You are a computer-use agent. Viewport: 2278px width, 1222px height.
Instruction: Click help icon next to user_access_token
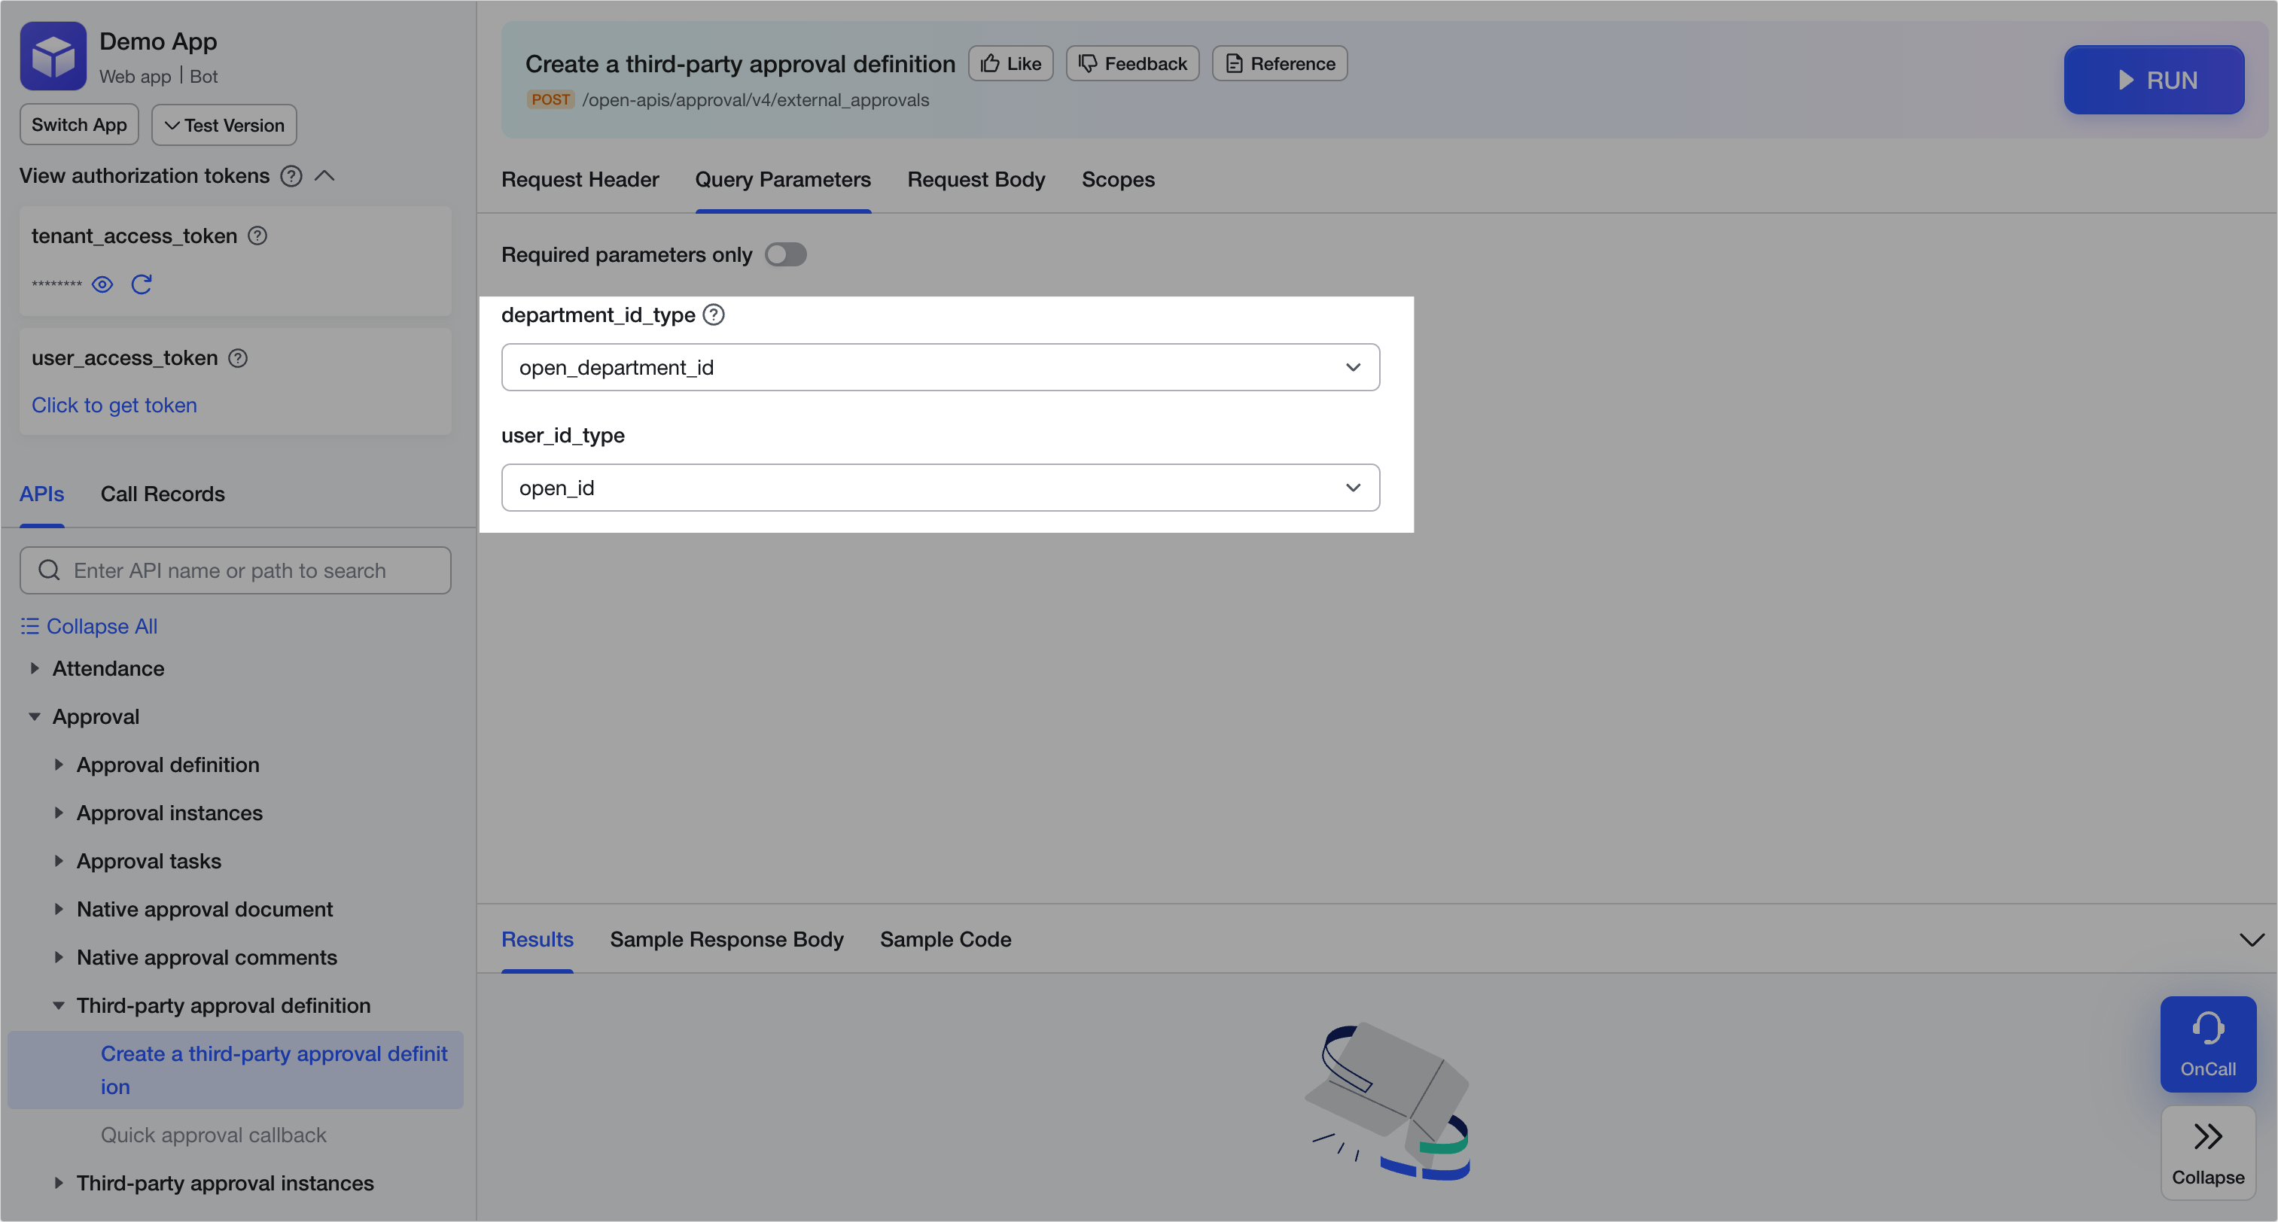238,358
